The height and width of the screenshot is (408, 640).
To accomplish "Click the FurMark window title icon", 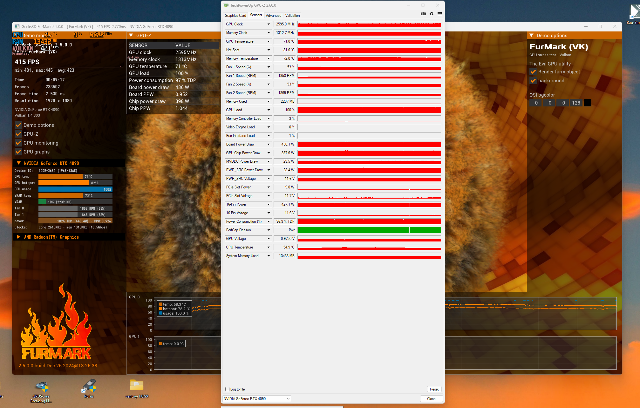I will coord(17,27).
